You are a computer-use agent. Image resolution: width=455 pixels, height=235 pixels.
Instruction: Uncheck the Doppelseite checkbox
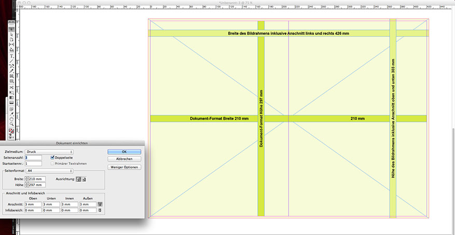(52, 157)
